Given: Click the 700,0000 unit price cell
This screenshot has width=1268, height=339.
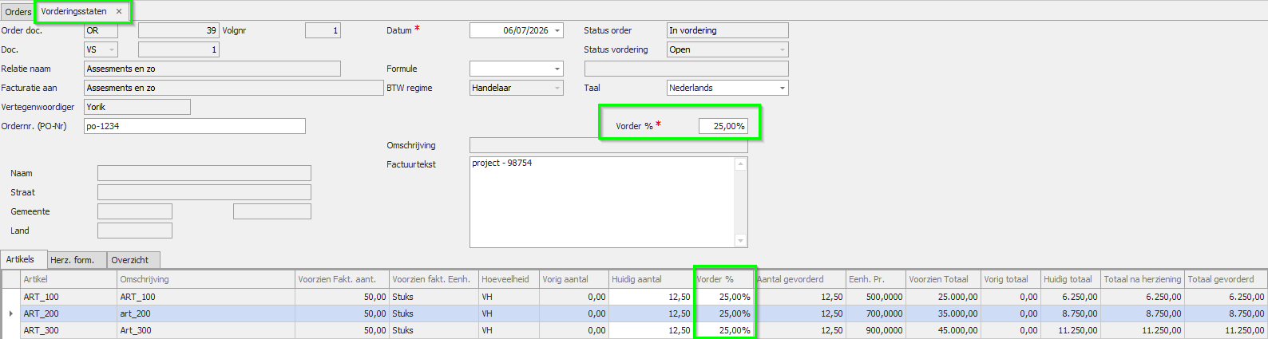Looking at the screenshot, I should (876, 313).
